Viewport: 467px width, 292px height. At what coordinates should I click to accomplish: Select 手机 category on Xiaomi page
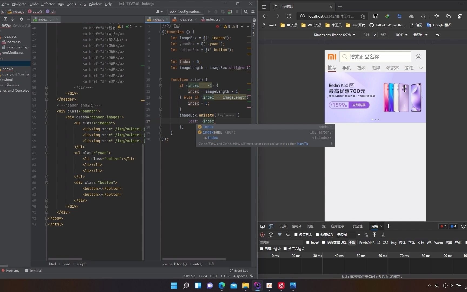tap(346, 68)
